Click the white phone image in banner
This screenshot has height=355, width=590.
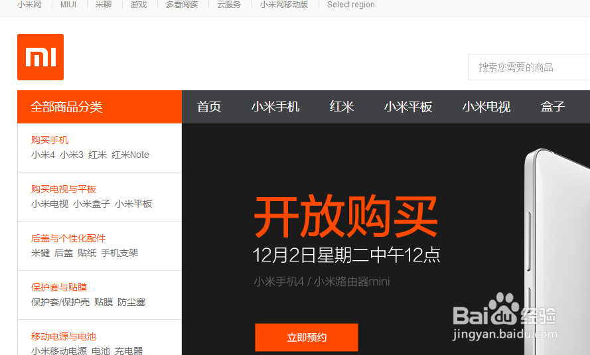tap(557, 251)
